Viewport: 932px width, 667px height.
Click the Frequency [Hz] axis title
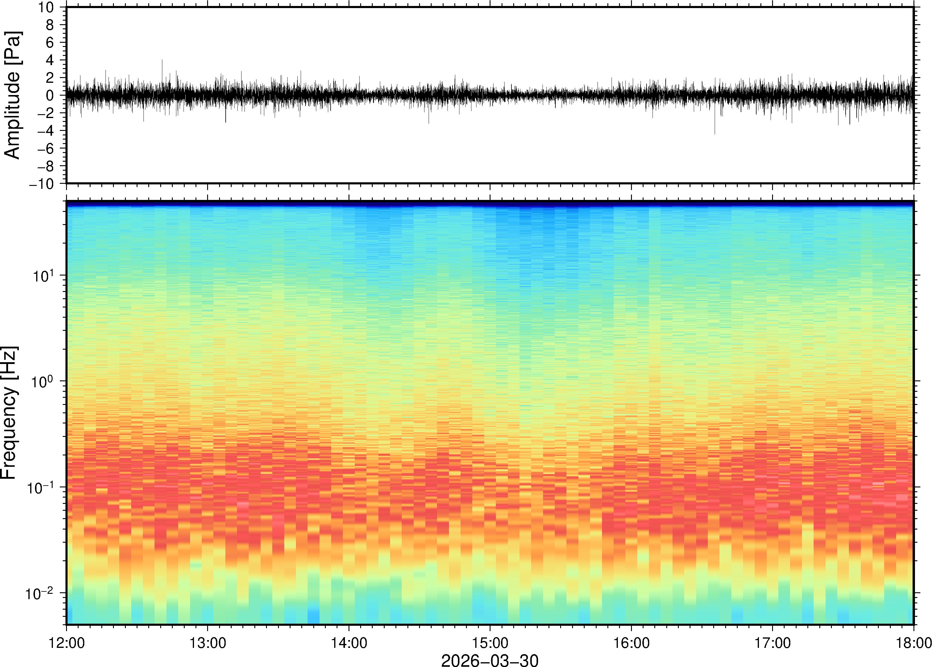[9, 412]
